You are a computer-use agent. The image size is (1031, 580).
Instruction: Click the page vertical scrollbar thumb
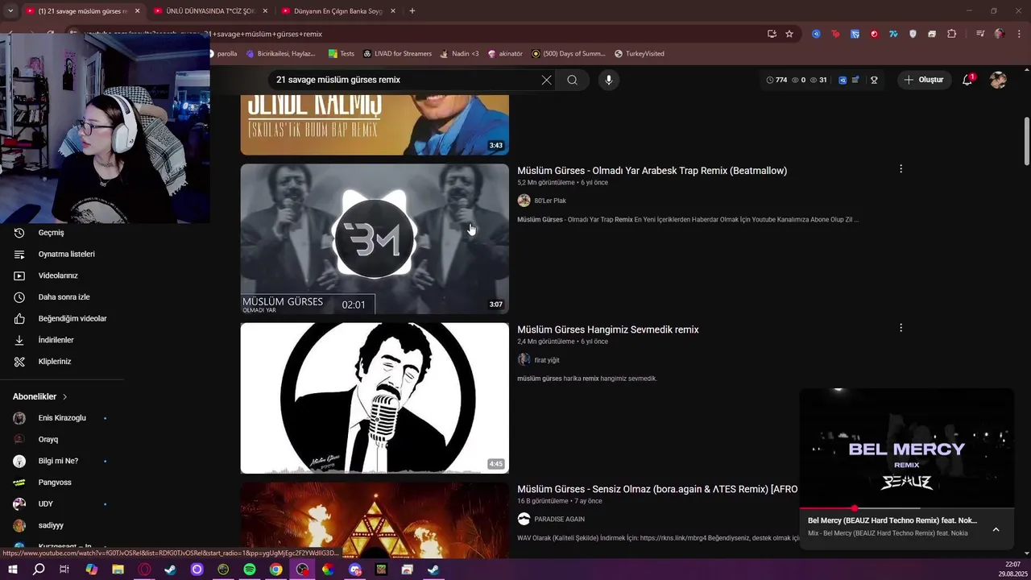1027,141
